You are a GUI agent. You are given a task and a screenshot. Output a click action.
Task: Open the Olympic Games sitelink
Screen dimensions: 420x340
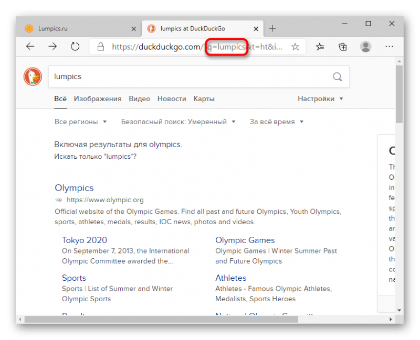click(245, 240)
